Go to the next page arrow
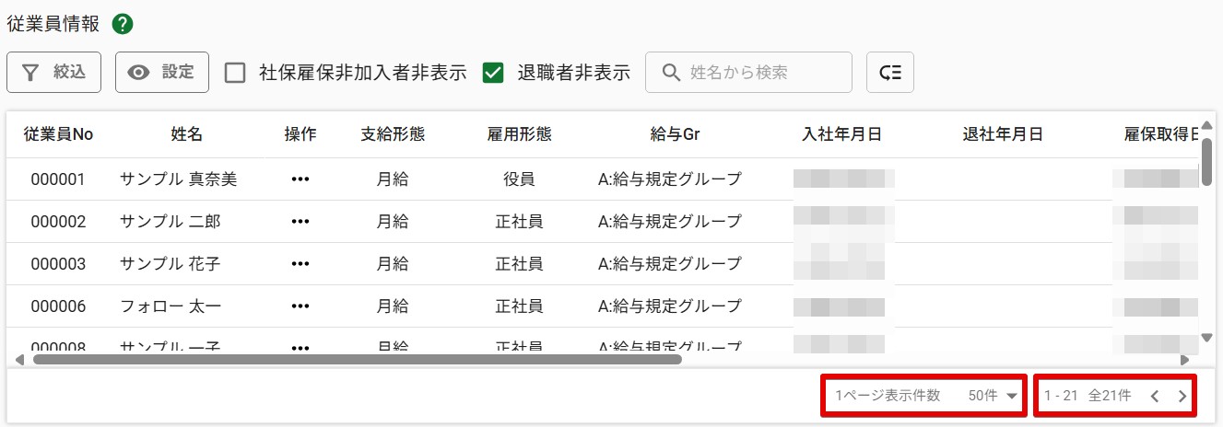1223x427 pixels. point(1182,397)
